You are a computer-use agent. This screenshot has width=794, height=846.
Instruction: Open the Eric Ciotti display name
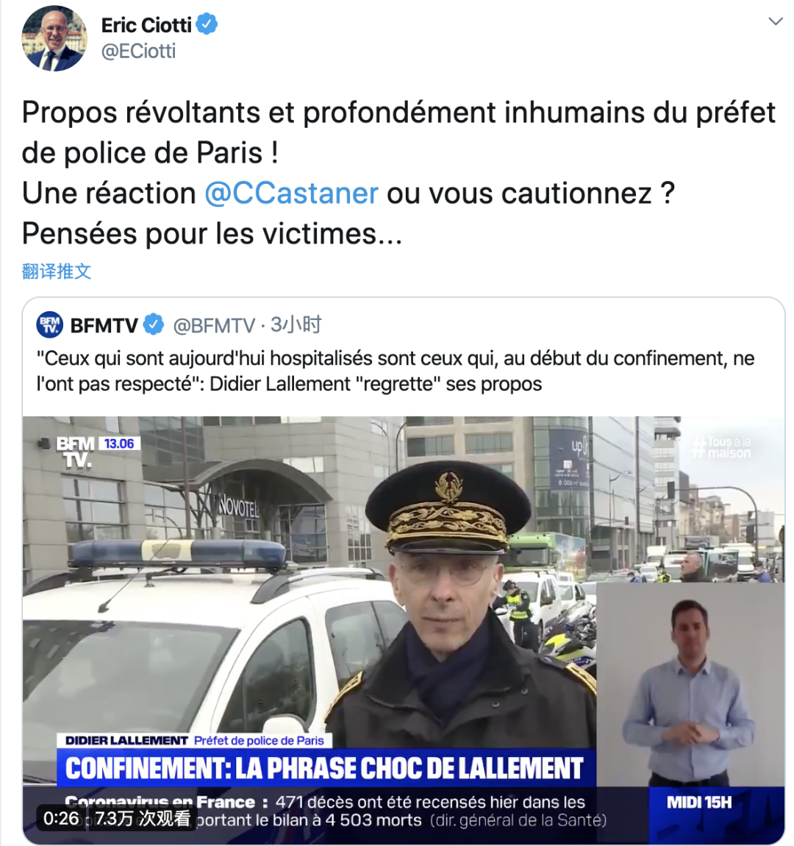click(x=146, y=25)
